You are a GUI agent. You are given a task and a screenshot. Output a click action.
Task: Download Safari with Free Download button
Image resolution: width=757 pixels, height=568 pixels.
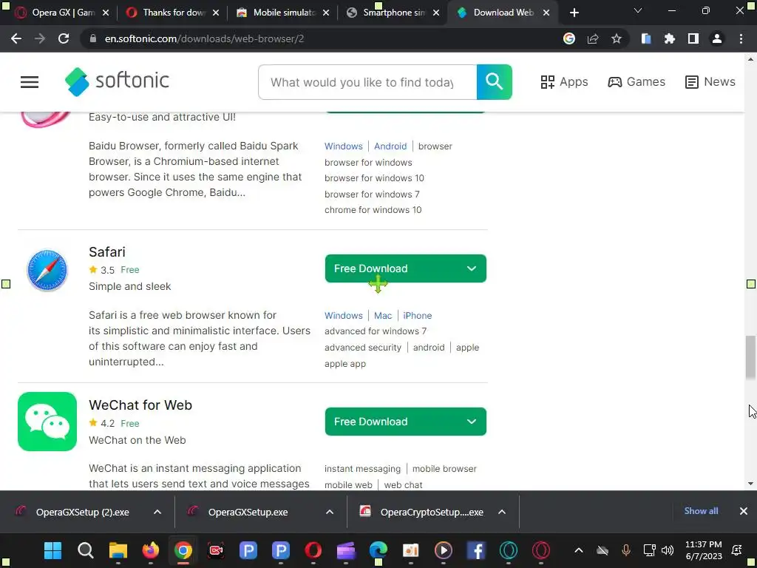click(x=405, y=268)
